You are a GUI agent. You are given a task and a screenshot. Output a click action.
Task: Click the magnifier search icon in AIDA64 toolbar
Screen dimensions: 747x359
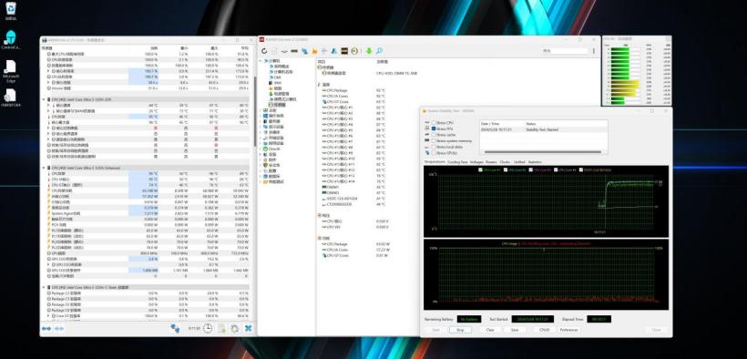[379, 51]
